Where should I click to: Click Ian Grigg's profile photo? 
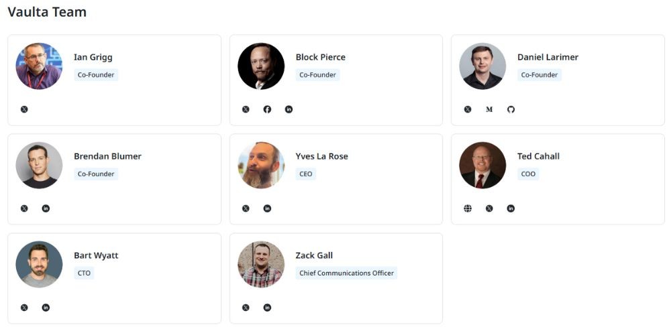pyautogui.click(x=39, y=66)
